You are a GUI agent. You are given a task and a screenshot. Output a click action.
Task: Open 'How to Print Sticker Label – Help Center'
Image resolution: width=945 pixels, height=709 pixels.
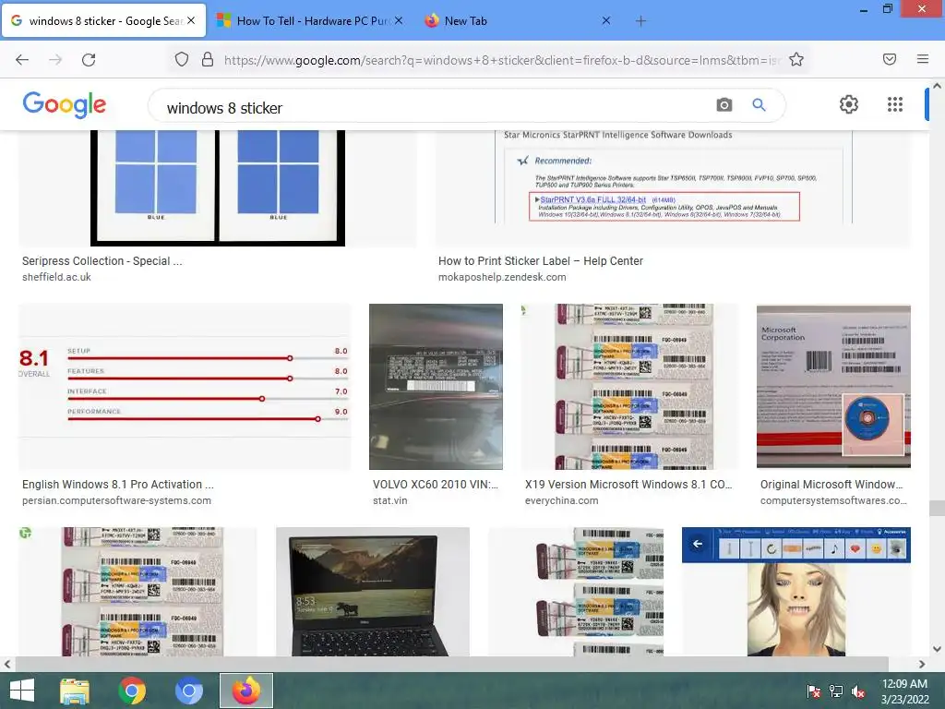(x=541, y=261)
